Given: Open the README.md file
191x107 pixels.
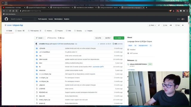Looking at the screenshot, I should coord(43,92).
